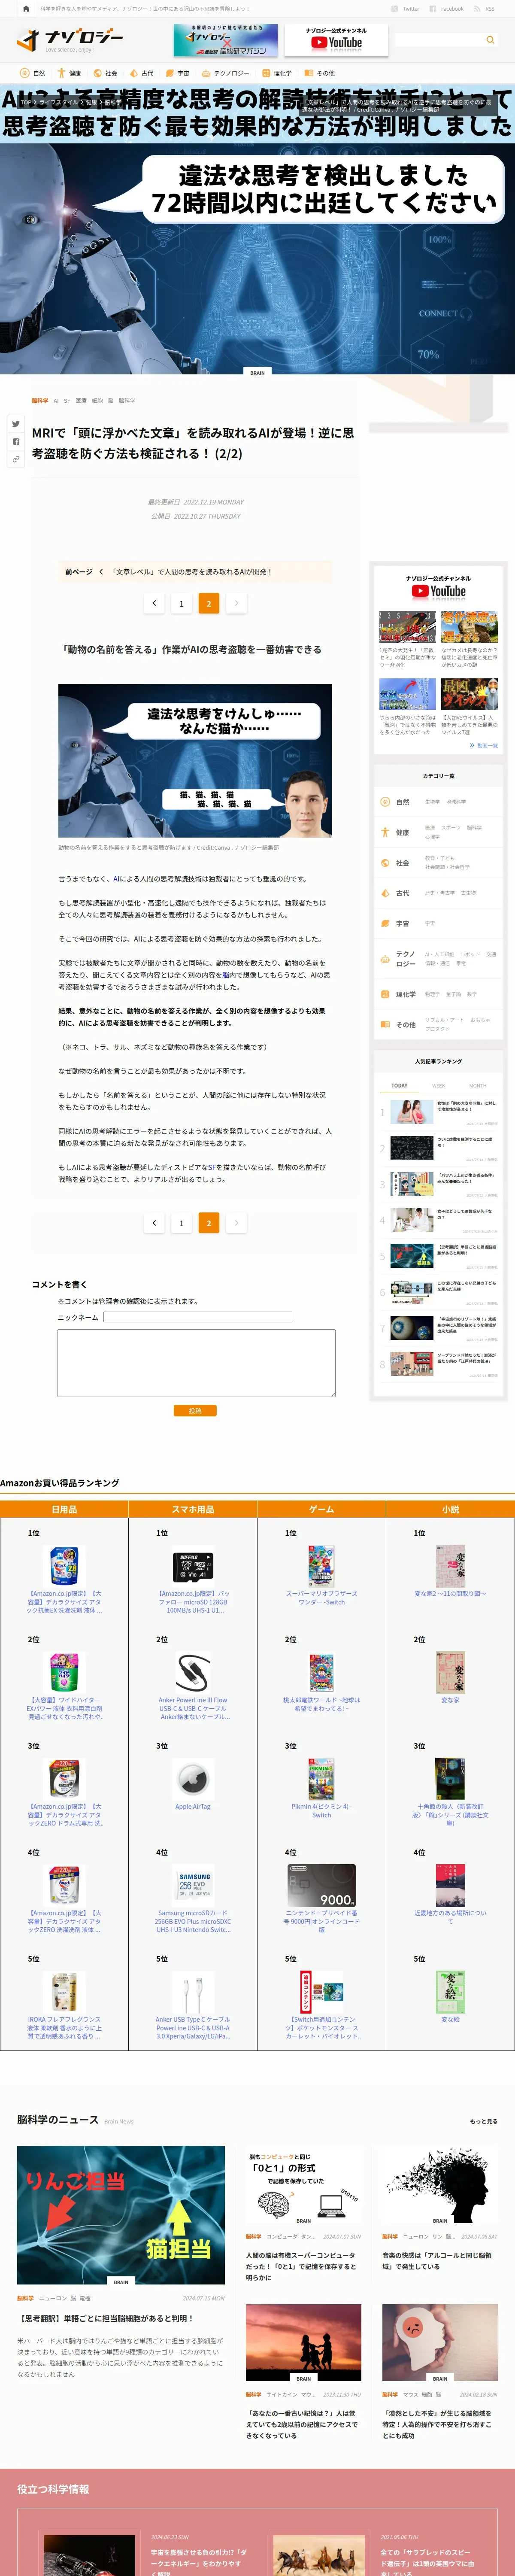Screen dimensions: 515x2576
Task: Click the 古代 icon in the sidebar category list
Action: point(385,893)
